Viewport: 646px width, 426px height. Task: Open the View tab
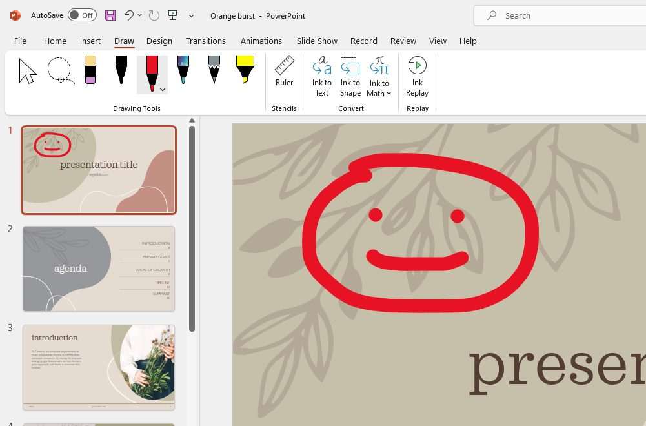pos(438,41)
